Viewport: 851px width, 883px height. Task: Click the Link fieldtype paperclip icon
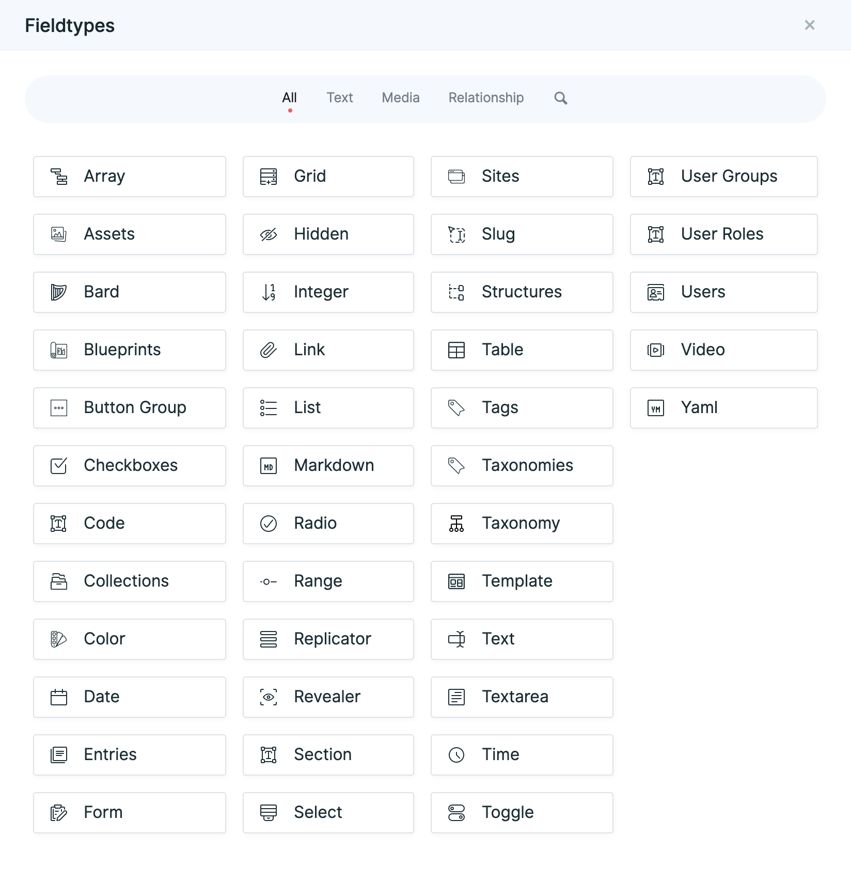[x=268, y=350]
